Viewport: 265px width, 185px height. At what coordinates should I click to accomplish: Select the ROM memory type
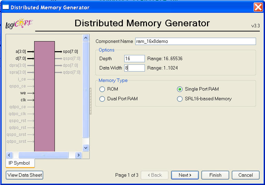[x=102, y=89]
